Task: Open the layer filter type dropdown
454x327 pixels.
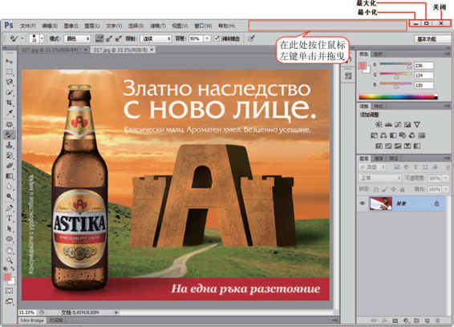Action: pos(372,167)
